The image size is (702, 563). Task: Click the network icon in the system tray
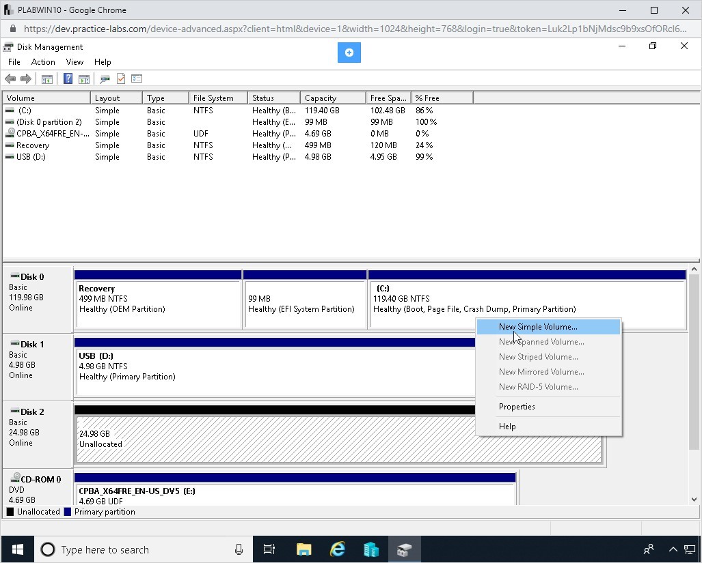pos(690,549)
